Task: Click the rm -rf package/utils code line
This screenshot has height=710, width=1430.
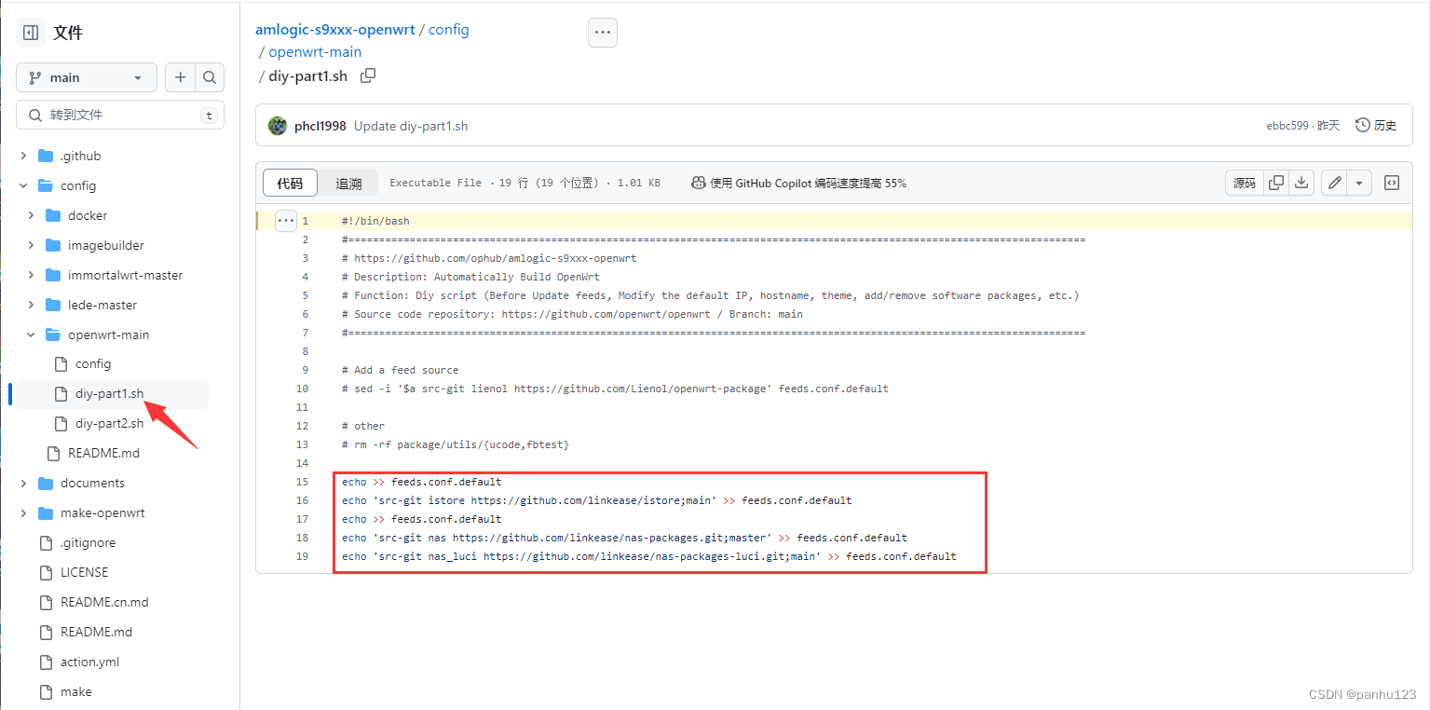Action: (455, 444)
